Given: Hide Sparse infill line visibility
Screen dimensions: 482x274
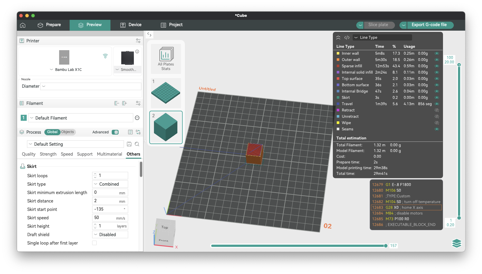Looking at the screenshot, I should point(437,66).
